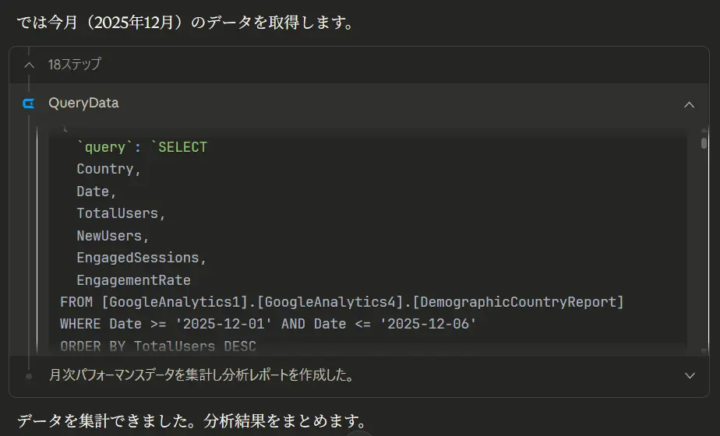Expand the 月次パフォーマンスデータ summary chevron

[689, 375]
